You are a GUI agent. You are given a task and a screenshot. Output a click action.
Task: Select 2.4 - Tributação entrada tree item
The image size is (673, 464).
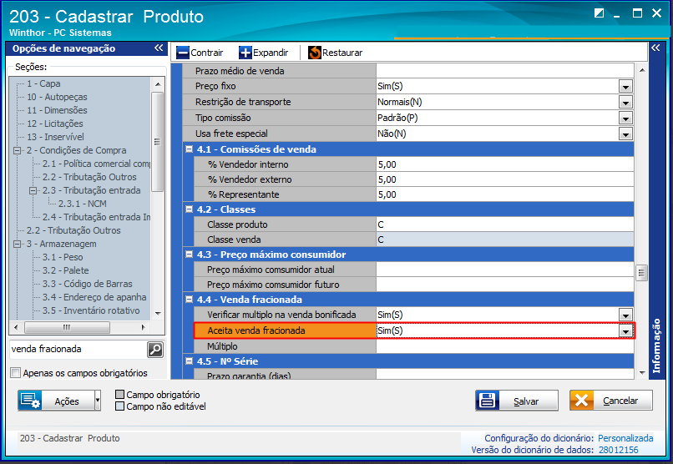96,217
